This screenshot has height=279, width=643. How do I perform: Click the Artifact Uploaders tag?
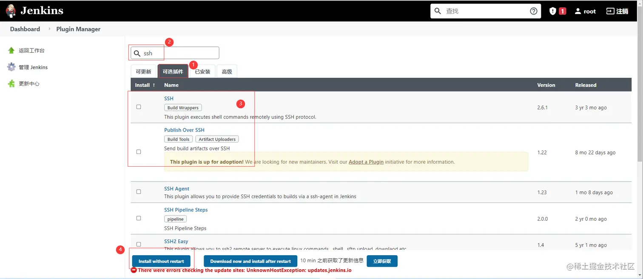point(217,139)
